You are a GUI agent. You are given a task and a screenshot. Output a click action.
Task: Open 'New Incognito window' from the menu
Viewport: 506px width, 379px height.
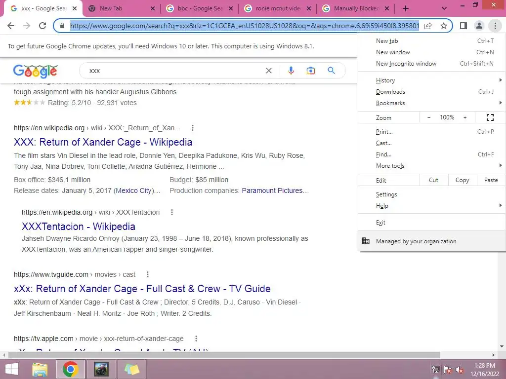pos(431,64)
